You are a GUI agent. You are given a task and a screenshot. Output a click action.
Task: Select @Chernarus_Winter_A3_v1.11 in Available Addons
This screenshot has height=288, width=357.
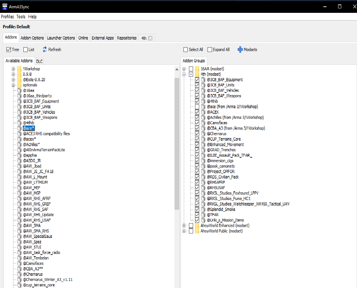pyautogui.click(x=47, y=280)
